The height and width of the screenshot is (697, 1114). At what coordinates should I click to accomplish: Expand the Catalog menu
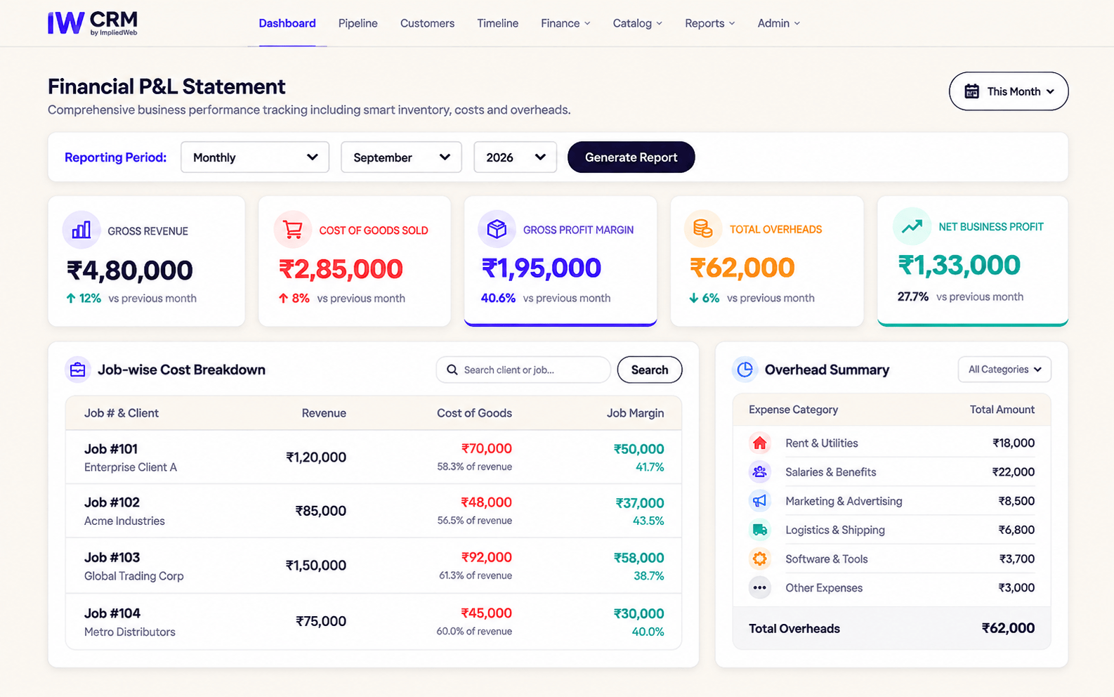click(x=637, y=23)
